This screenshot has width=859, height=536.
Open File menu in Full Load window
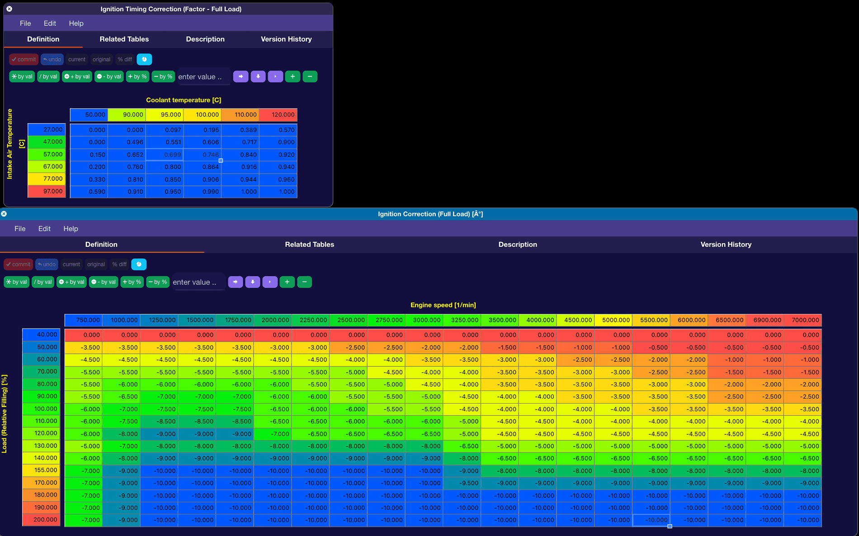tap(20, 229)
